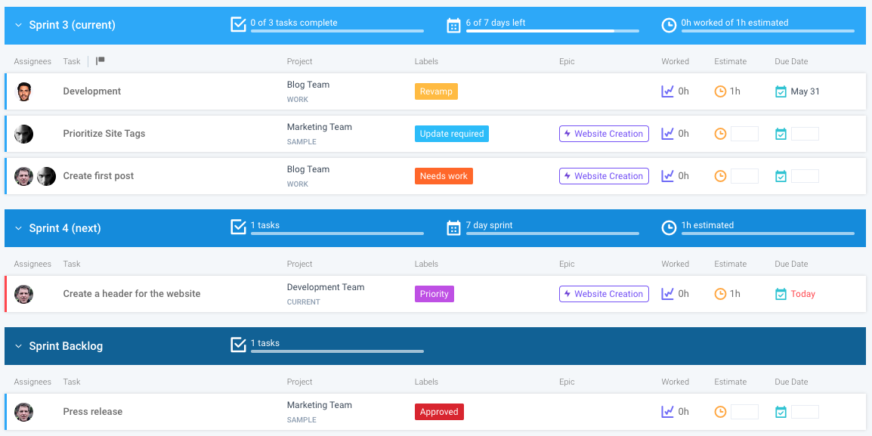Click estimate clock icon for Create first post

point(720,176)
